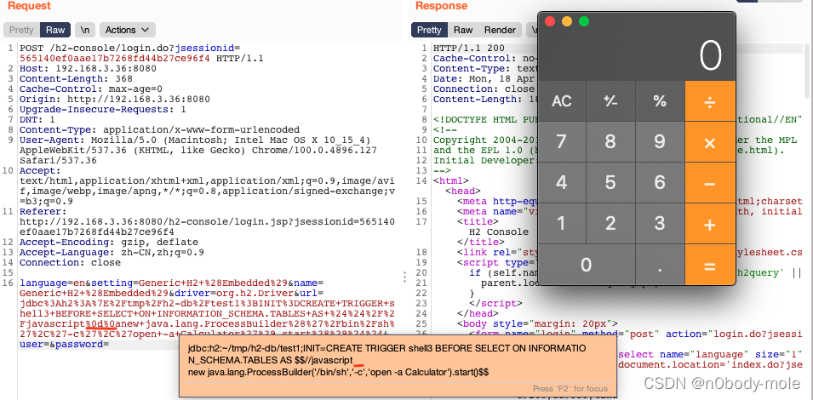813x400 pixels.
Task: Click the decimal point key on Calculator
Action: (660, 265)
